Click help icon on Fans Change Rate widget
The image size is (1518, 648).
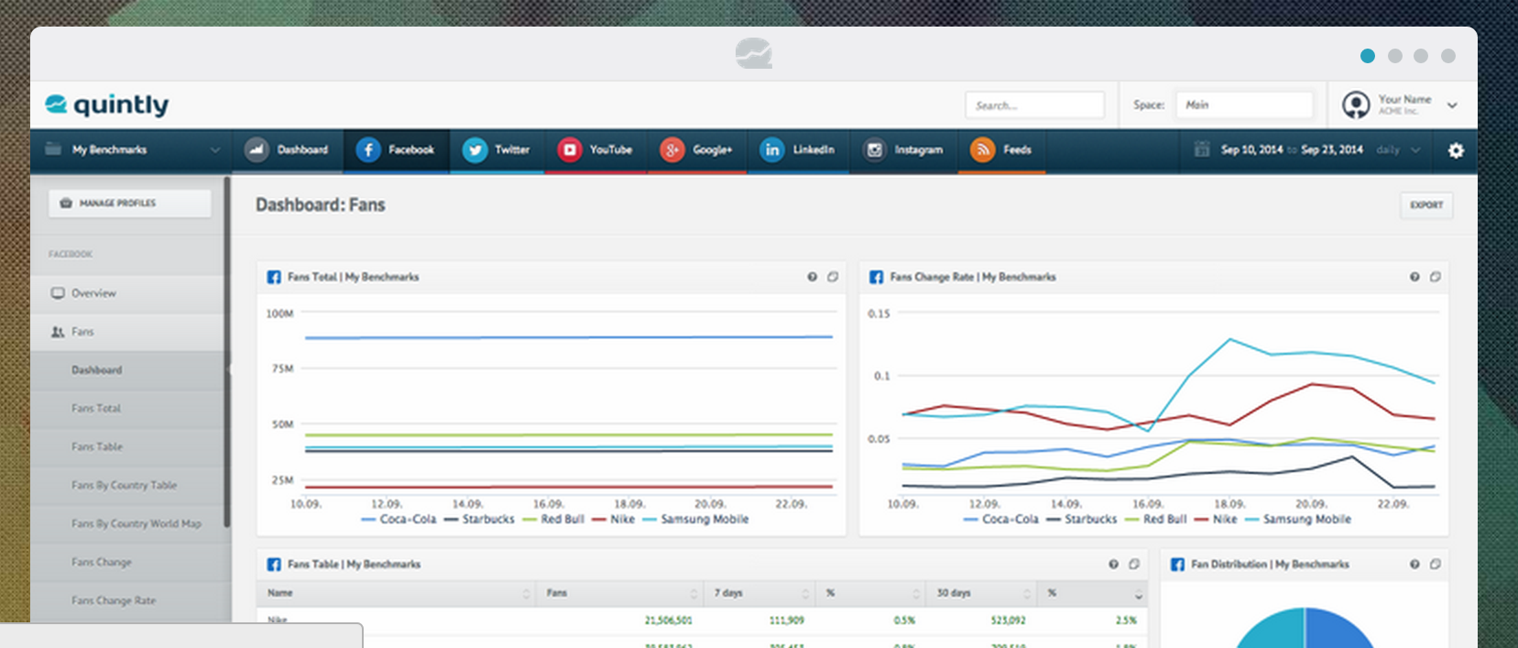pos(1414,277)
